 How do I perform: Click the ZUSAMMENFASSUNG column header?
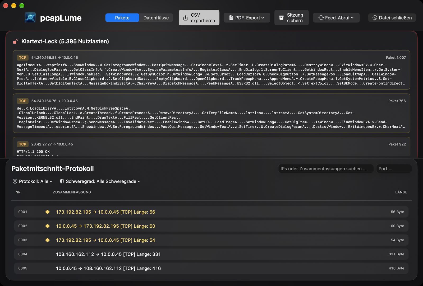(x=72, y=192)
